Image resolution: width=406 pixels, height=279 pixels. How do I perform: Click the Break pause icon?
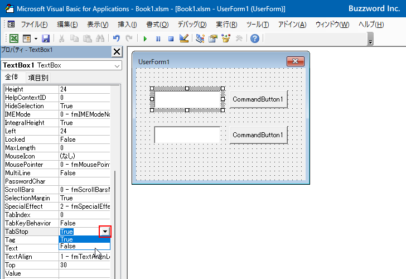pos(158,39)
